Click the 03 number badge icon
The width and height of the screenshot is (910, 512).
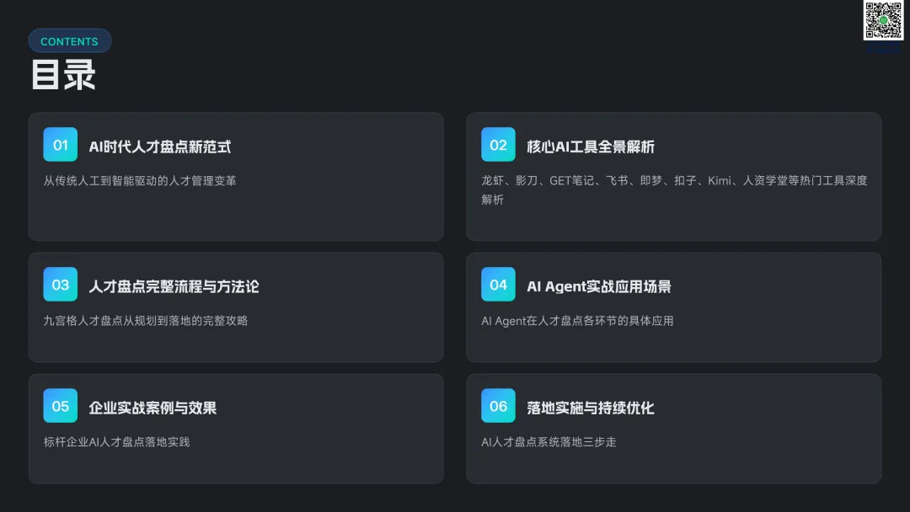(x=60, y=285)
